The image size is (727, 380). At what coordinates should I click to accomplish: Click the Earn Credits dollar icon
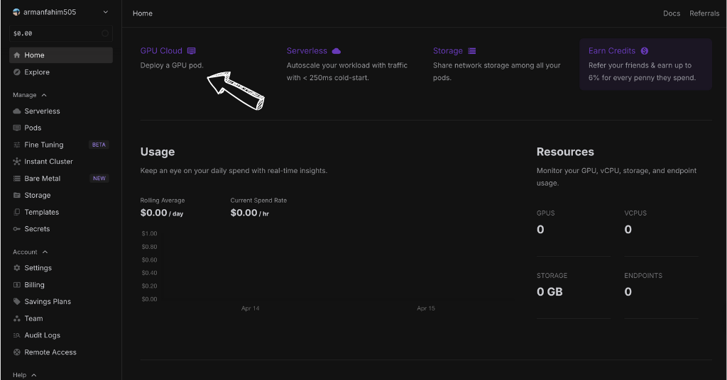coord(645,51)
